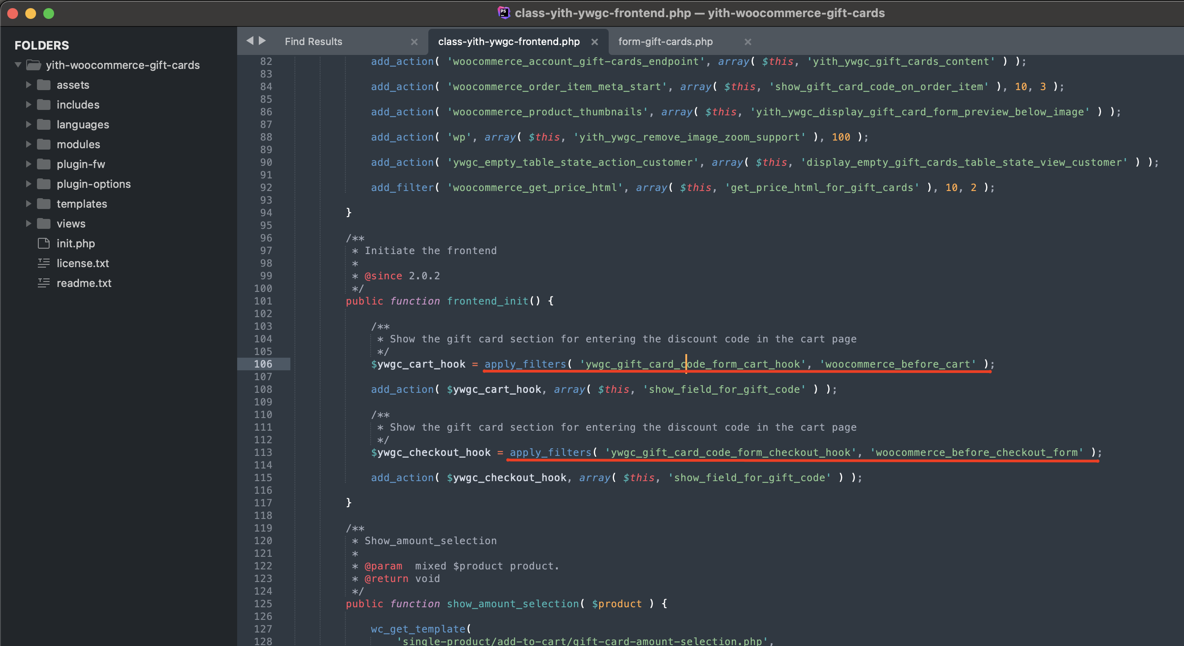Expand the views folder arrow
This screenshot has height=646, width=1184.
coord(28,223)
